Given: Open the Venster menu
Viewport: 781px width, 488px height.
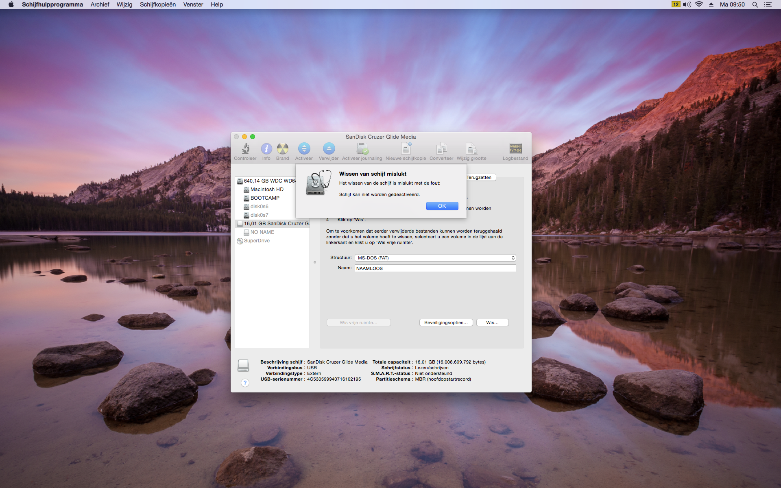Looking at the screenshot, I should pos(193,4).
